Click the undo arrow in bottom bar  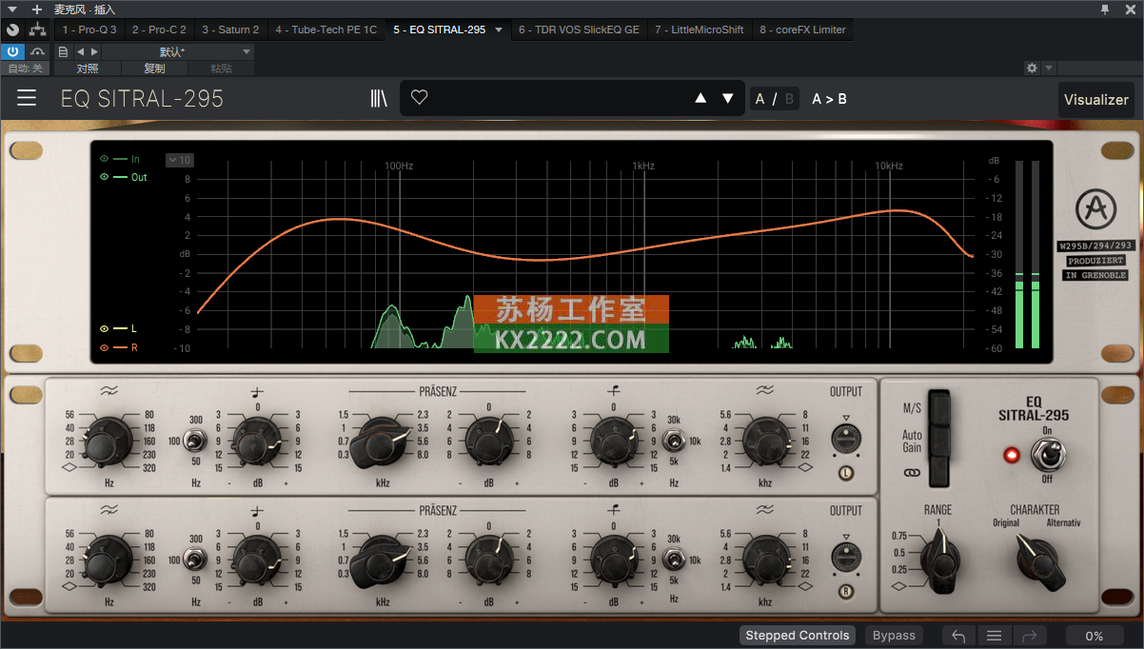958,636
